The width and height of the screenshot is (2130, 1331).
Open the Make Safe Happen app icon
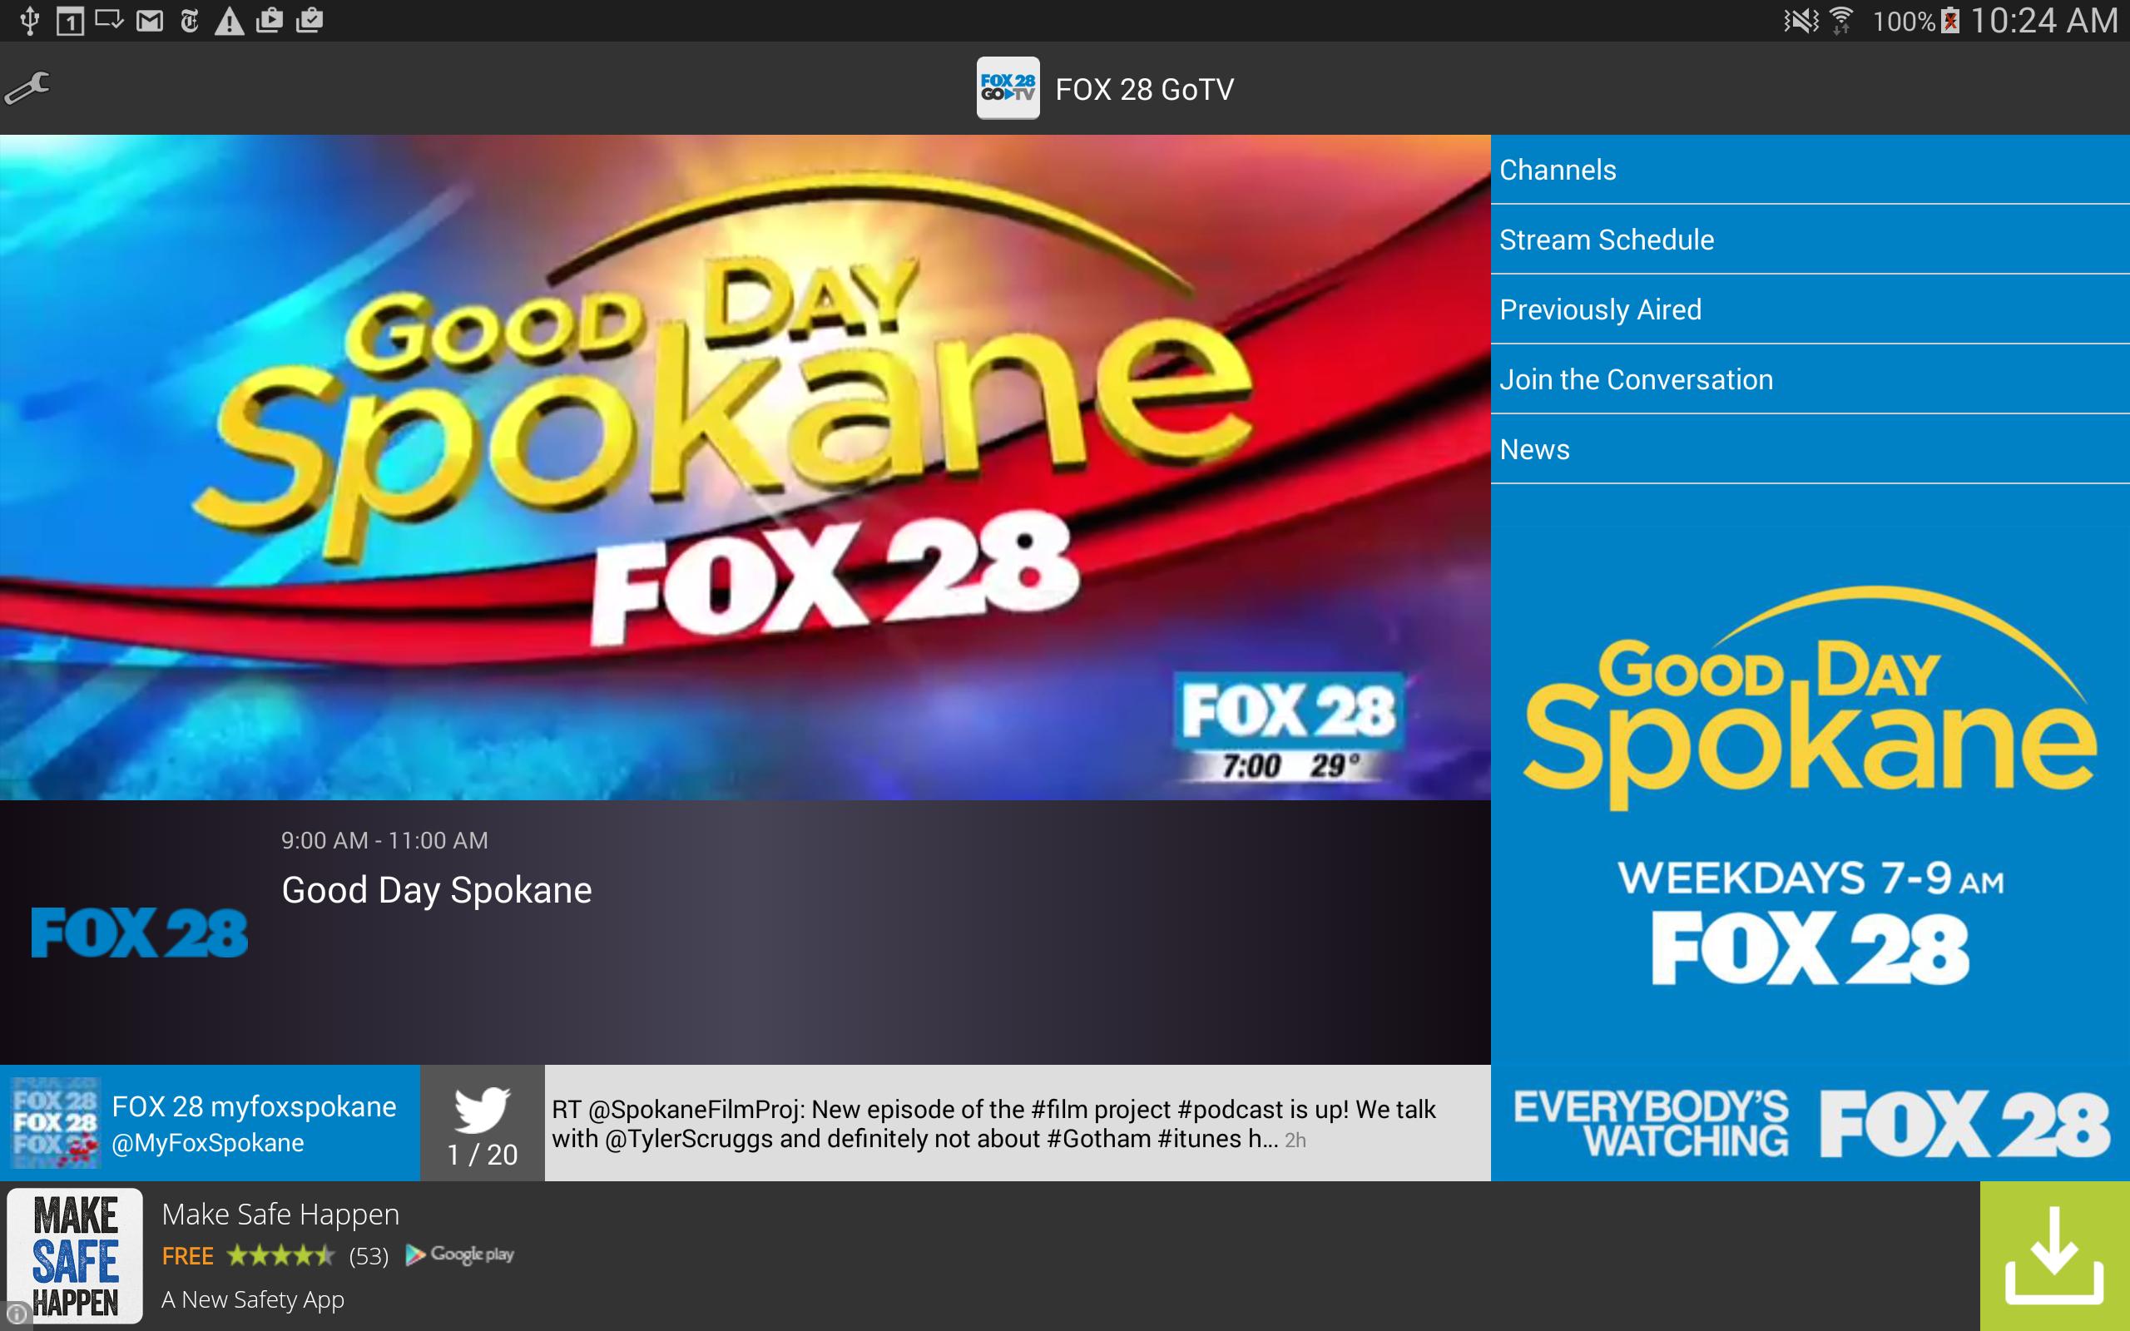(x=75, y=1256)
